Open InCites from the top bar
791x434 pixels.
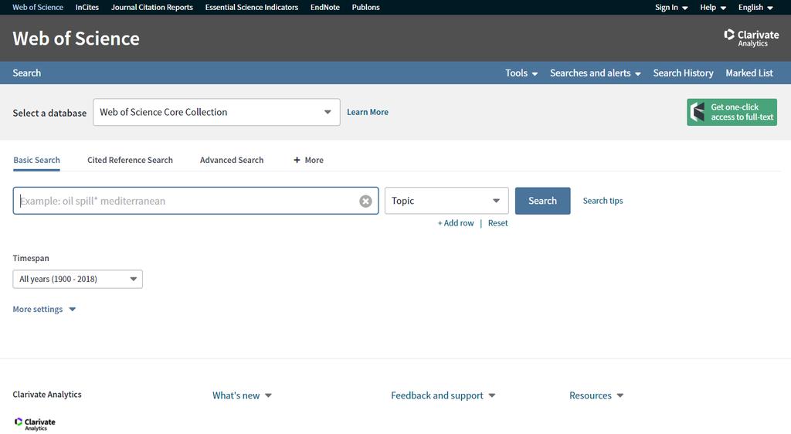coord(87,7)
